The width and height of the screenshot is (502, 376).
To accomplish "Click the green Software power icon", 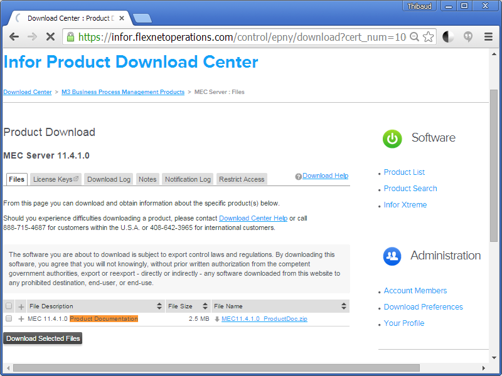I will [x=392, y=138].
